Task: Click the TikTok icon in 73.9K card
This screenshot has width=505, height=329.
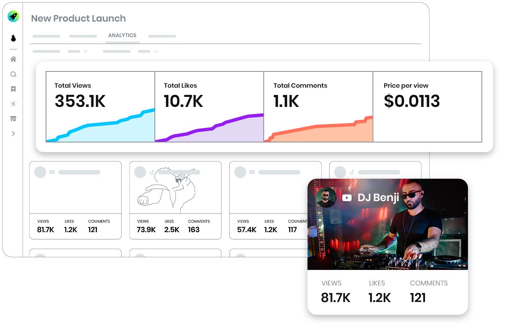Action: [x=152, y=172]
